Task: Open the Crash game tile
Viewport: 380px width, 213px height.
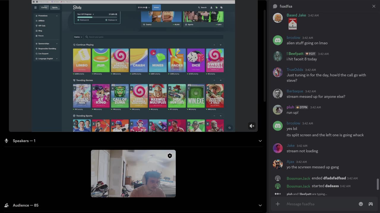Action: (139, 60)
